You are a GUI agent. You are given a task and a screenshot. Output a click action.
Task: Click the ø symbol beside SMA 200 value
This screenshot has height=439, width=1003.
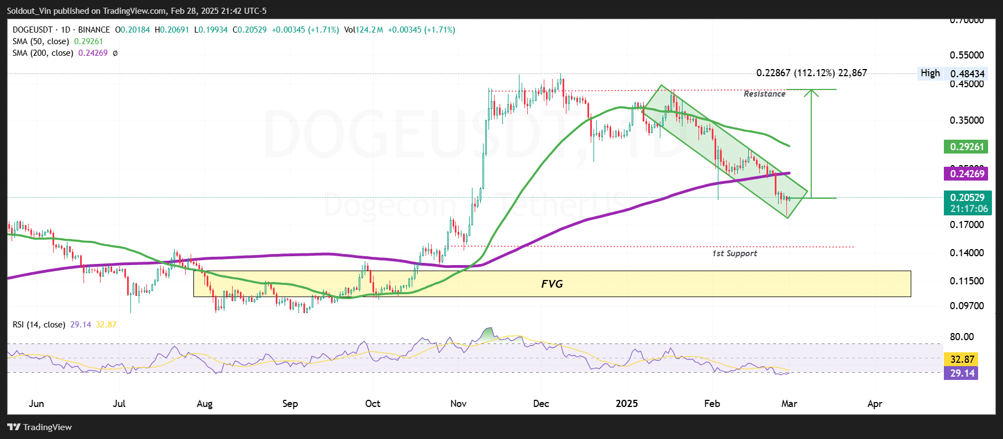[x=115, y=53]
